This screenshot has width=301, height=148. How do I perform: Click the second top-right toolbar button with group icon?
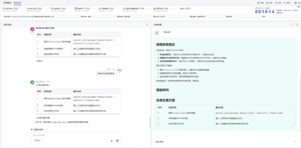point(269,3)
